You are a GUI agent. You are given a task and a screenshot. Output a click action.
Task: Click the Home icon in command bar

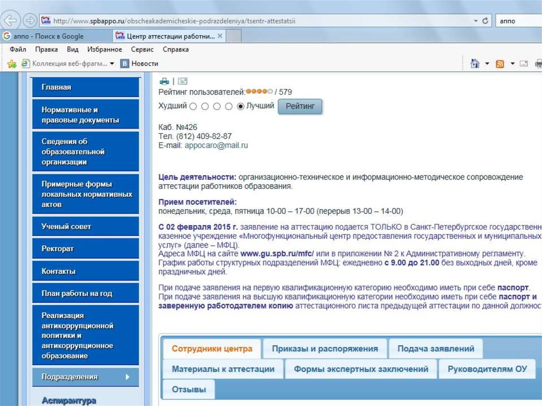(x=475, y=64)
